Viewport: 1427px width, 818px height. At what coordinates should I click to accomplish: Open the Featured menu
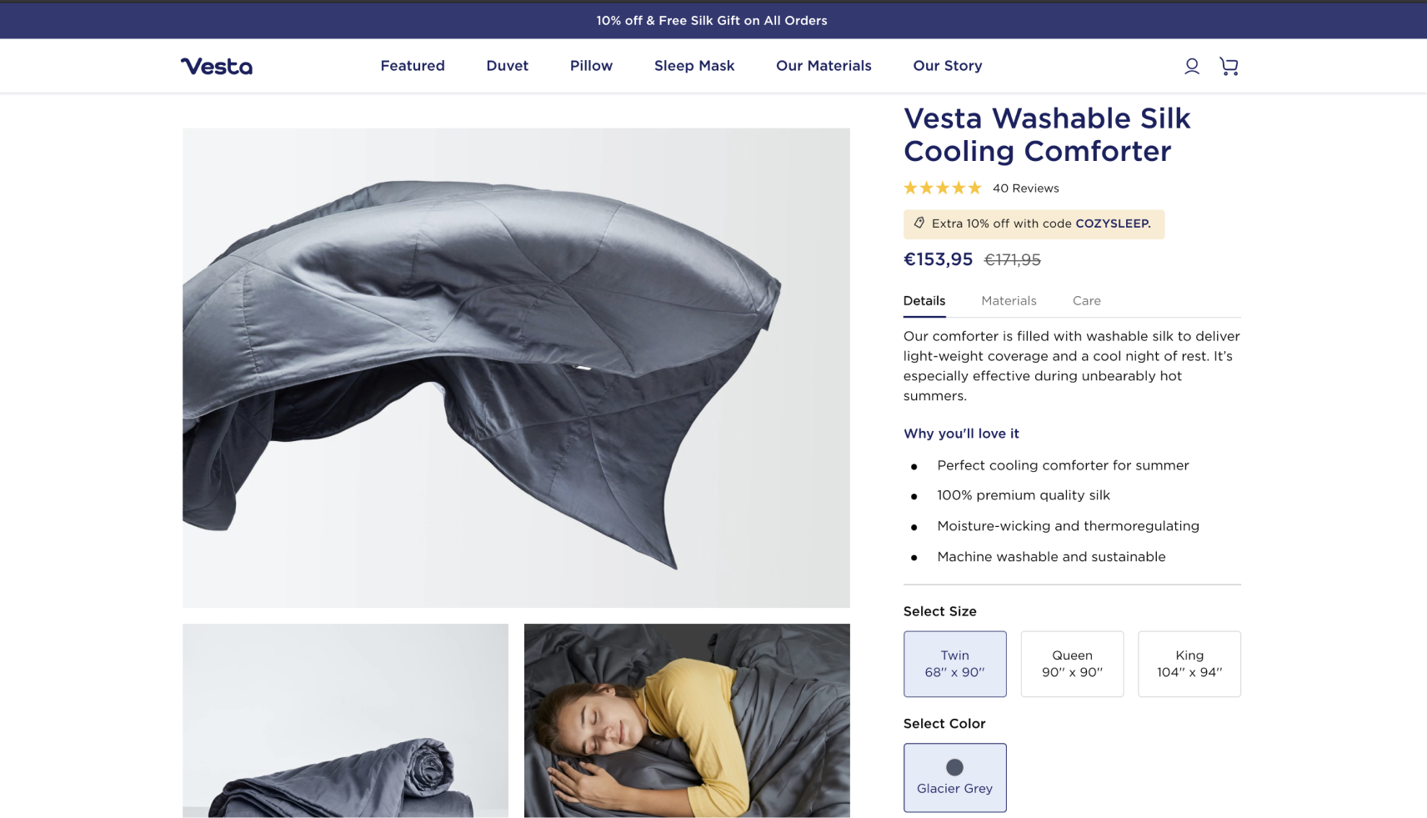click(x=413, y=66)
